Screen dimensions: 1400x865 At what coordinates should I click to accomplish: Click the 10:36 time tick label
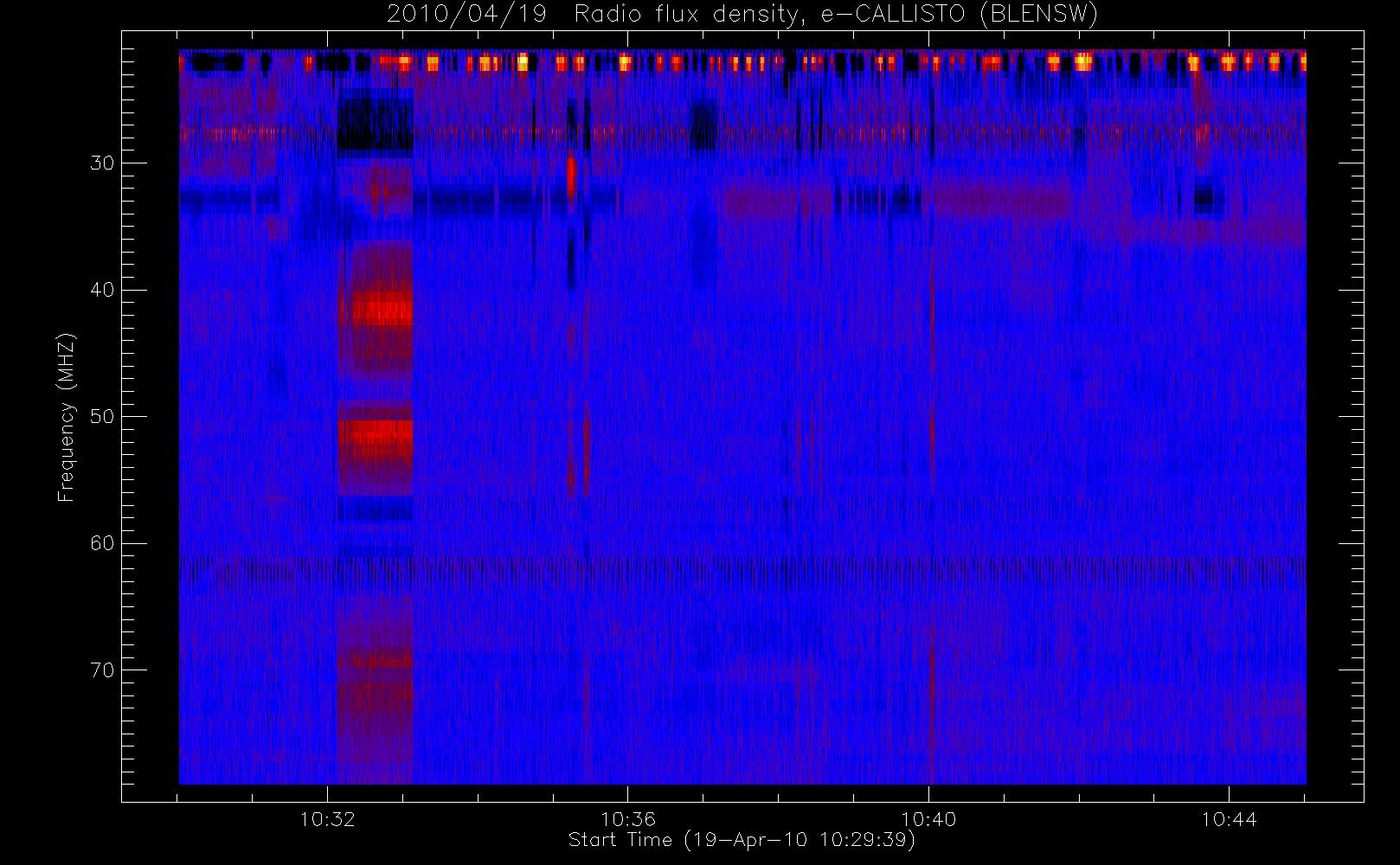click(628, 819)
